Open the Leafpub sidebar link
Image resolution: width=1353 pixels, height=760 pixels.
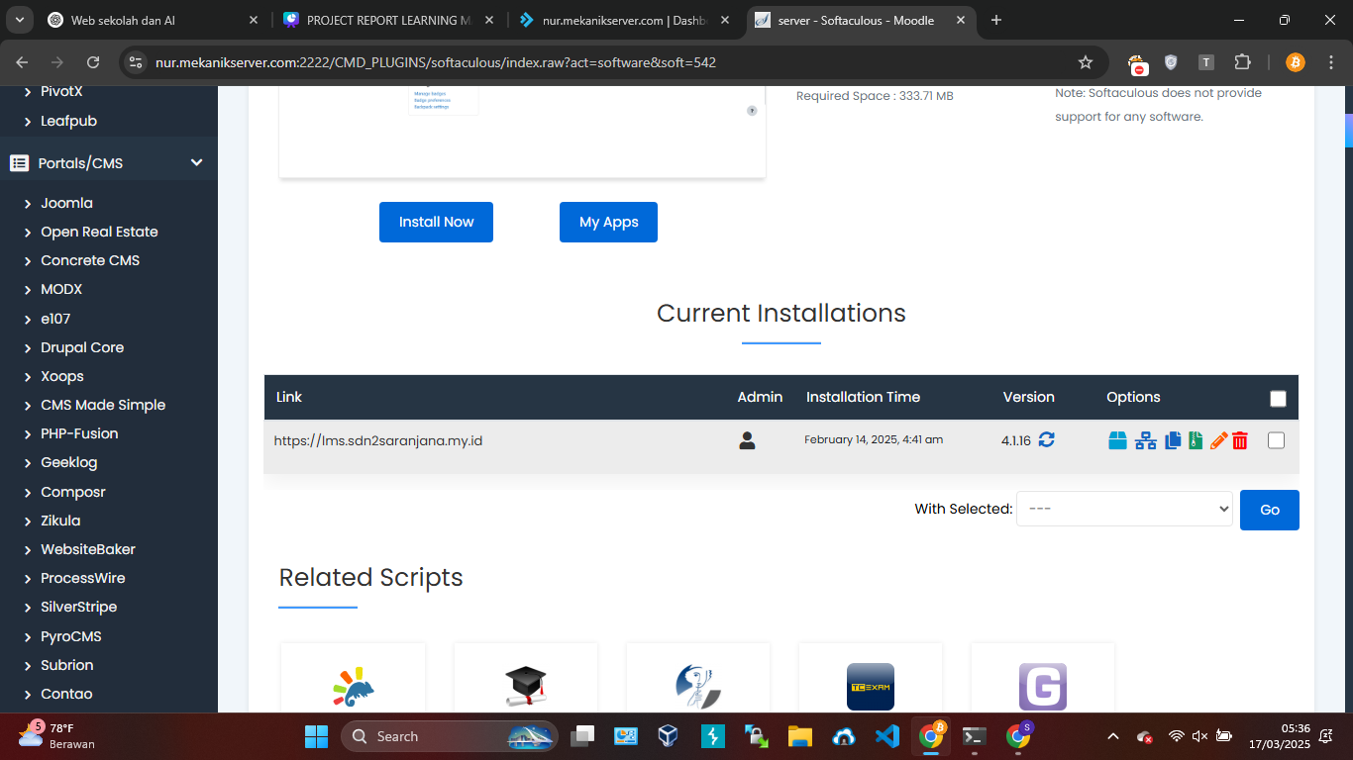coord(68,121)
